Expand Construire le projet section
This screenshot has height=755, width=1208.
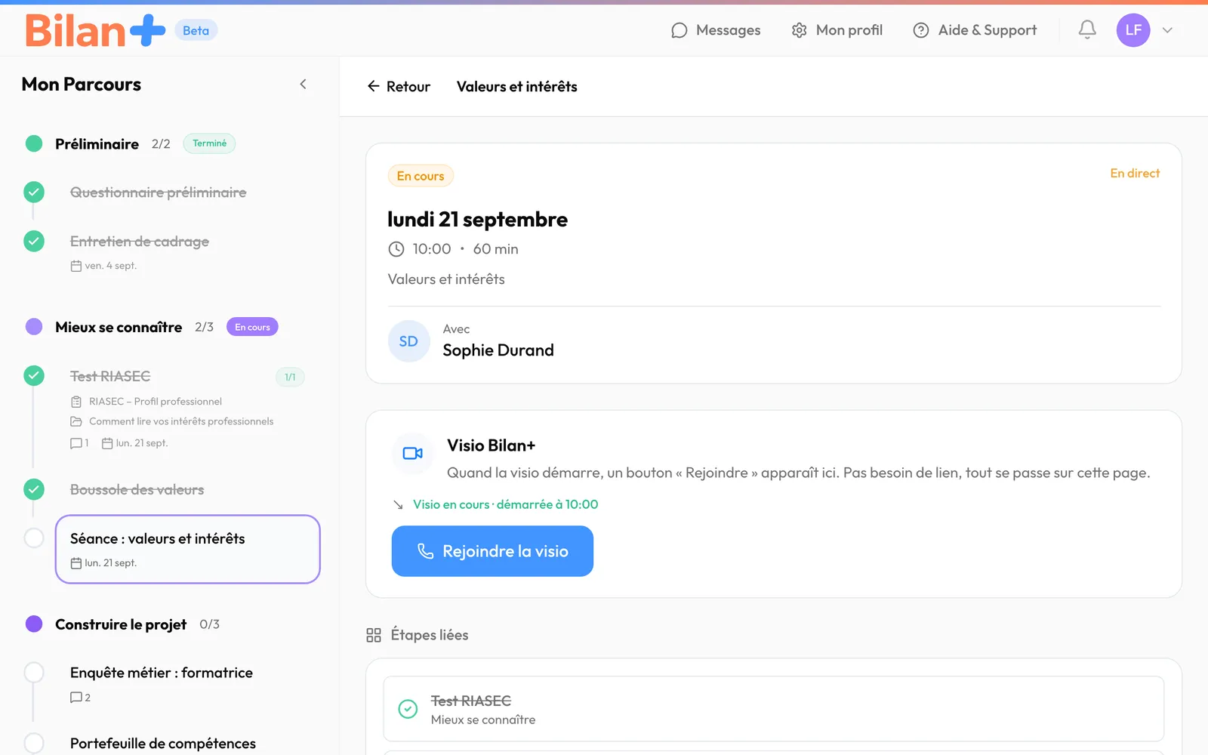click(121, 624)
